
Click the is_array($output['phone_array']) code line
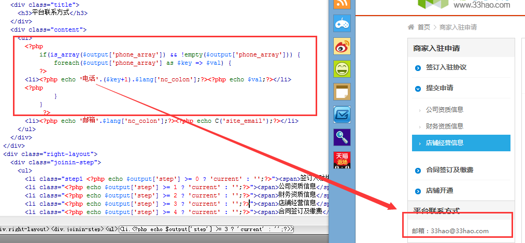click(170, 54)
